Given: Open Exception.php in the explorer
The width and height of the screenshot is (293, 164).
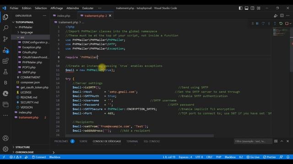Looking at the screenshot, I should (x=32, y=47).
